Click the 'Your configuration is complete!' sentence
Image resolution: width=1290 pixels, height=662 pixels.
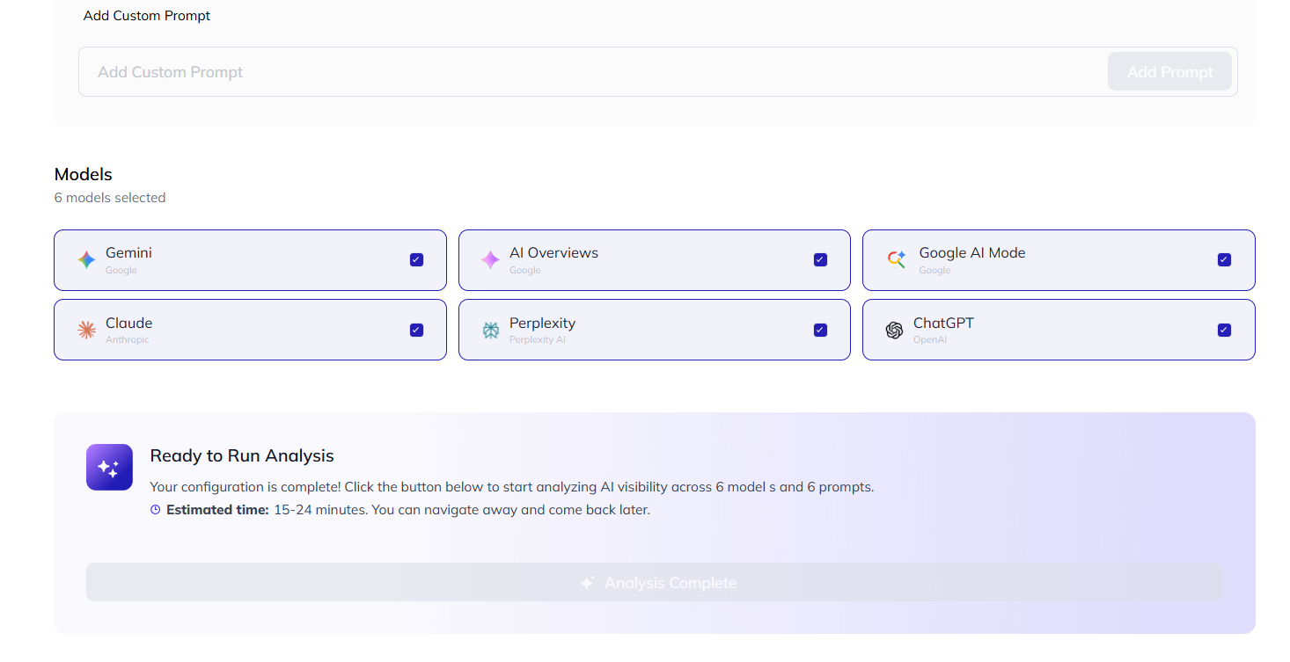512,487
